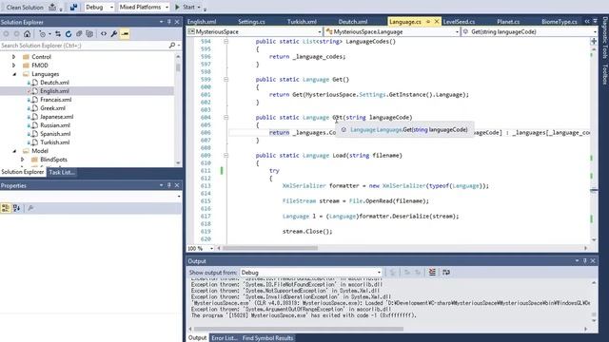Click the Solution Explorer back navigation icon

6,34
